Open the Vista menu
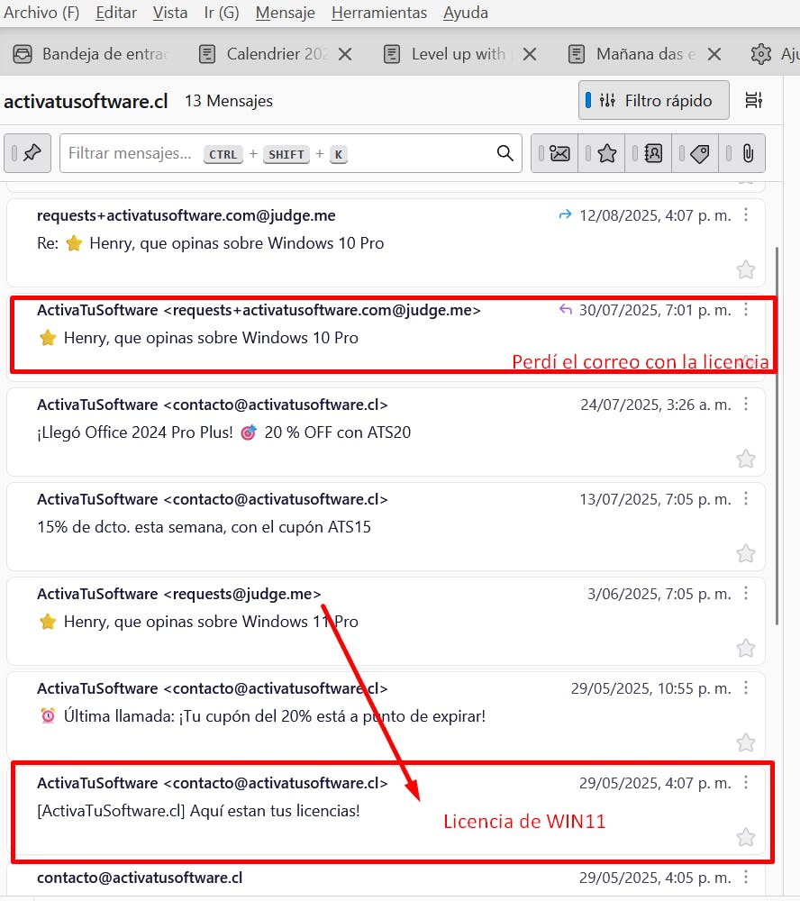Viewport: 800px width, 901px height. (x=170, y=13)
